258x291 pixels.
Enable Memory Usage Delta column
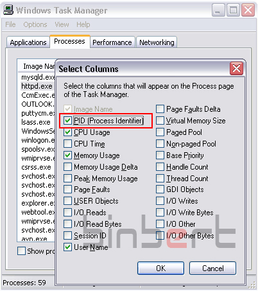tap(67, 167)
